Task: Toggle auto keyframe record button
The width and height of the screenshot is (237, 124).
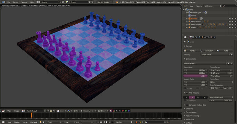Action: [136, 122]
